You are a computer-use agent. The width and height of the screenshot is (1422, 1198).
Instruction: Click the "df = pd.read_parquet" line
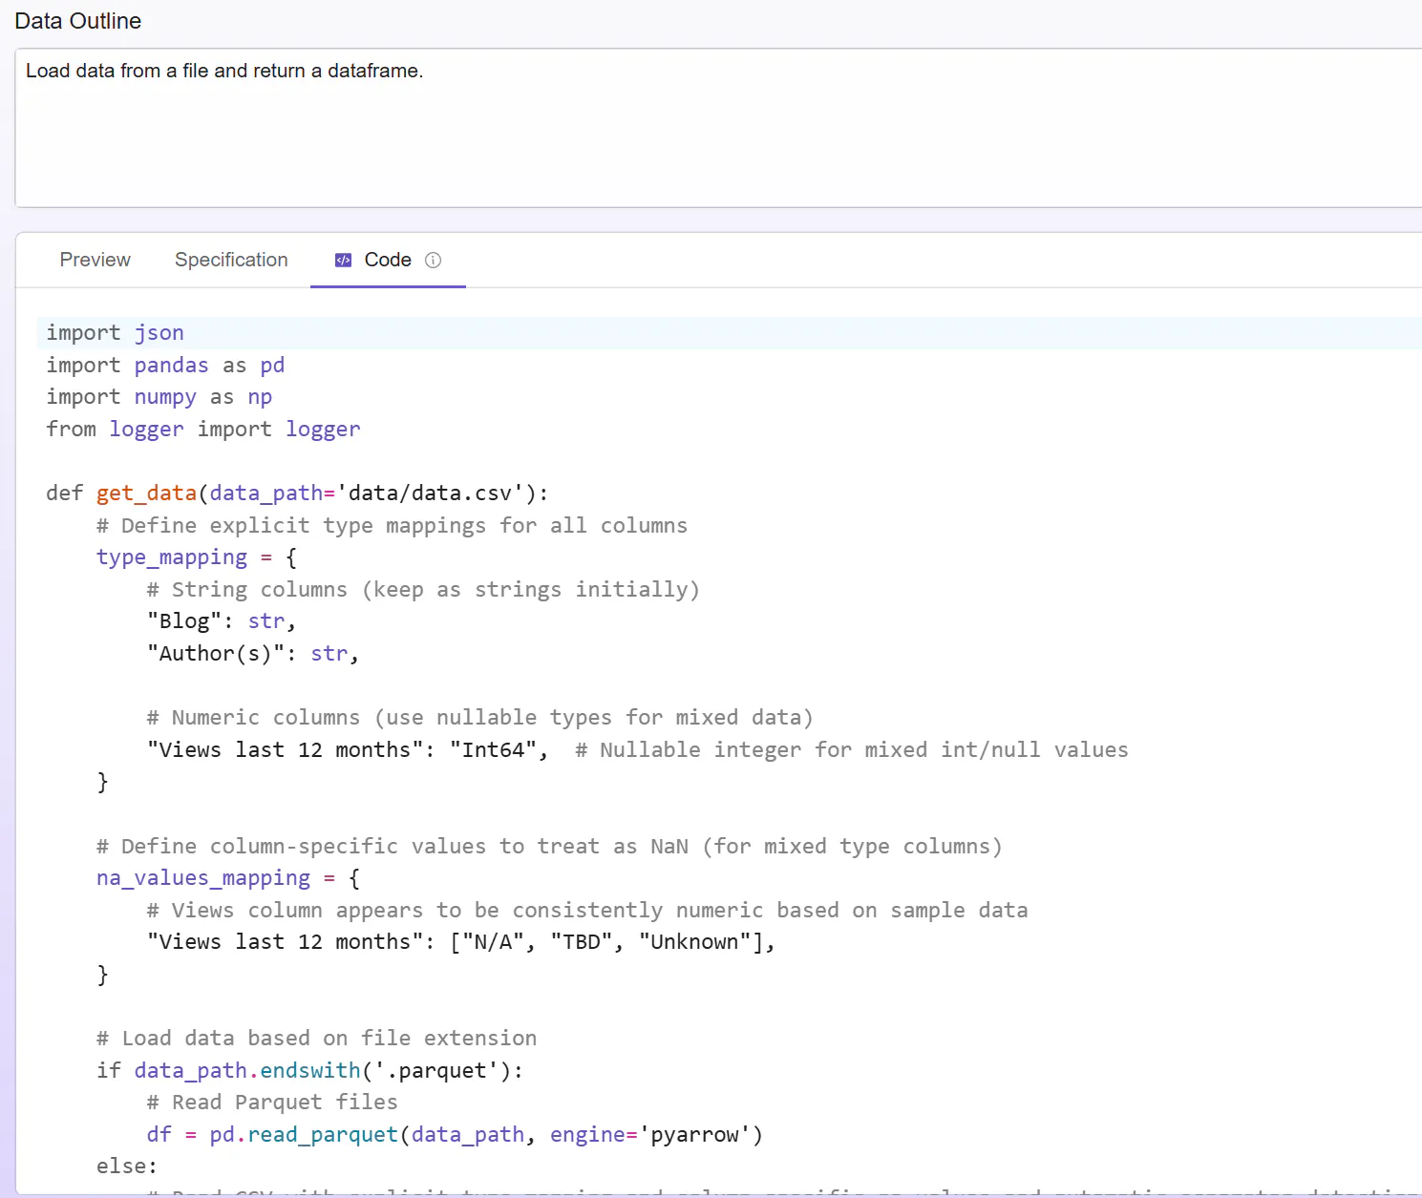455,1135
